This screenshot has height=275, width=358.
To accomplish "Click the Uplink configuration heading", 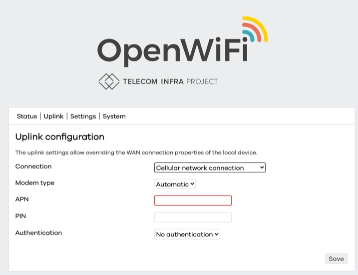I will point(60,136).
